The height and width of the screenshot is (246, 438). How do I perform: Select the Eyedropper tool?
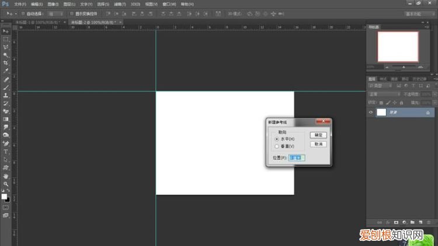click(6, 71)
